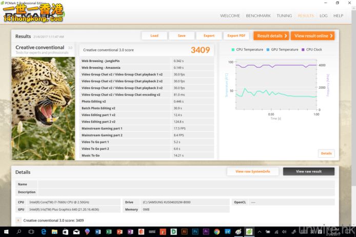Click the leopard thumbnail image

pos(44,109)
